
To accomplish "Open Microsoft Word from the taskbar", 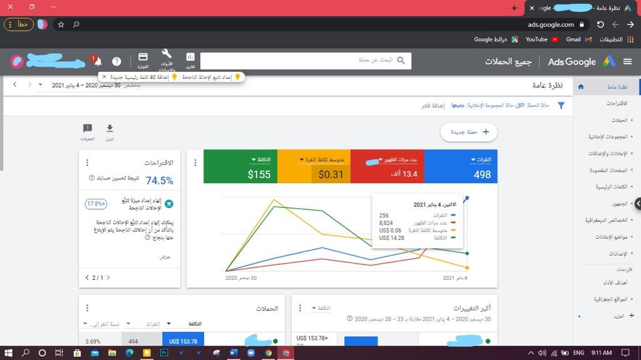I will click(233, 352).
